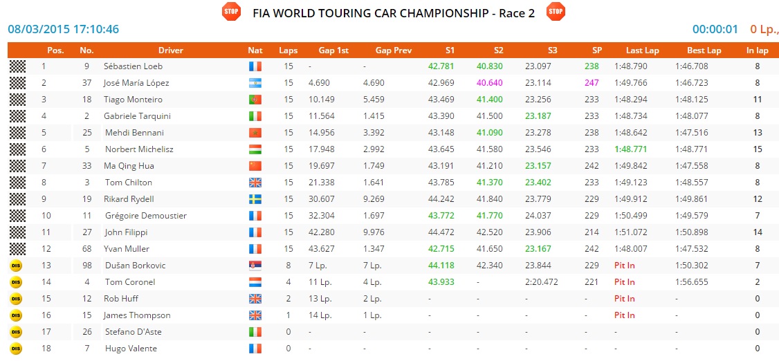Click the Last Lap column header
779x361 pixels.
click(642, 50)
